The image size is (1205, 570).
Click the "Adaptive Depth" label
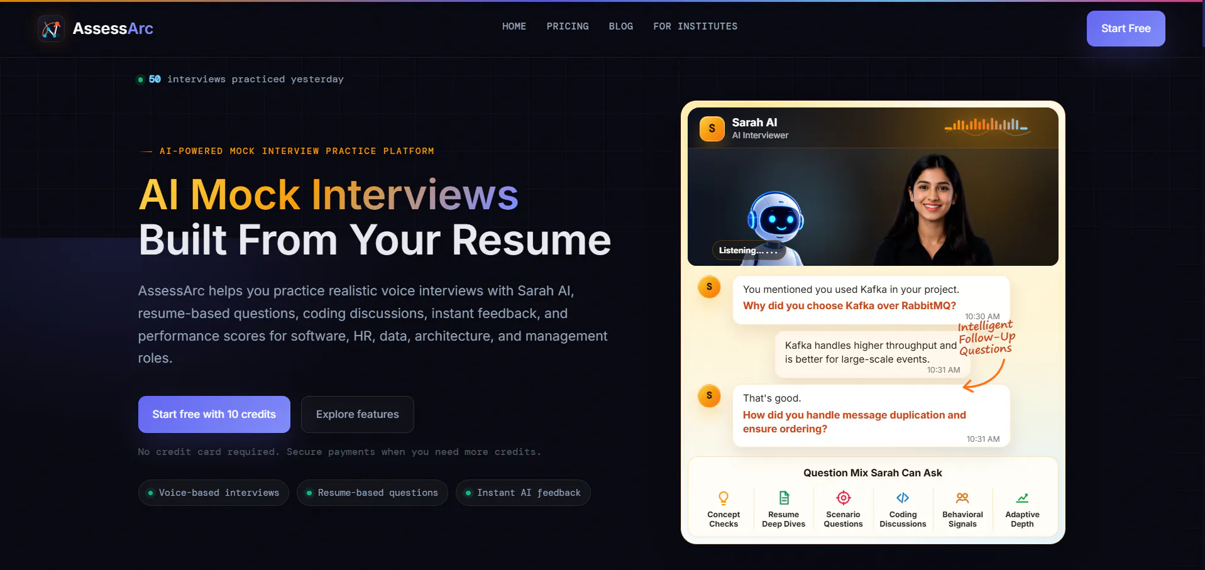point(1022,519)
